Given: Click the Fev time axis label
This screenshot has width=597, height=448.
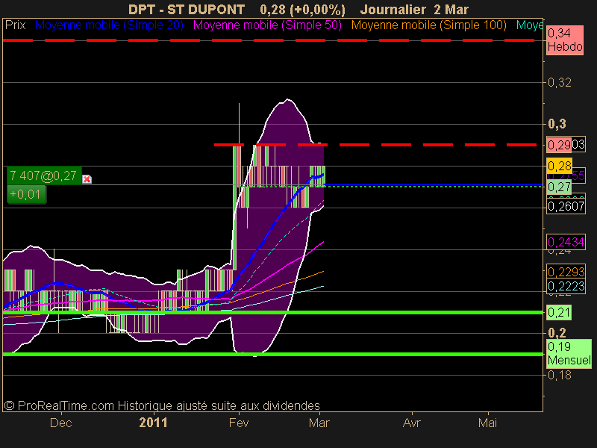Looking at the screenshot, I should (x=239, y=423).
